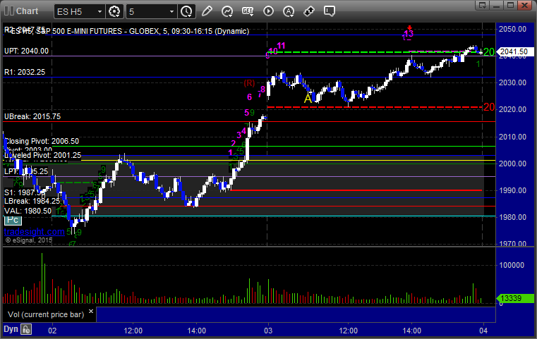537x339 pixels.
Task: Click the magenta 13 count marker
Action: point(409,34)
